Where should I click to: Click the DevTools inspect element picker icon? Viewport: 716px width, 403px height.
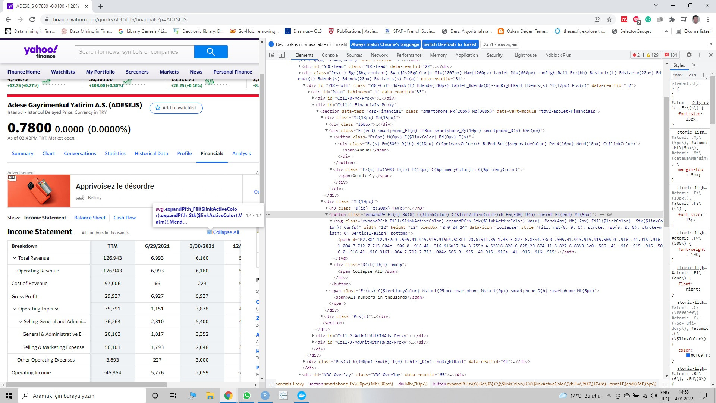pyautogui.click(x=271, y=55)
